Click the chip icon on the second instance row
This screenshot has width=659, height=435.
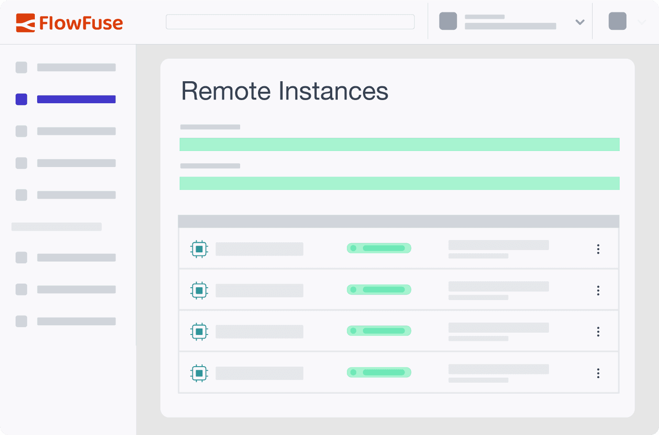pyautogui.click(x=199, y=290)
